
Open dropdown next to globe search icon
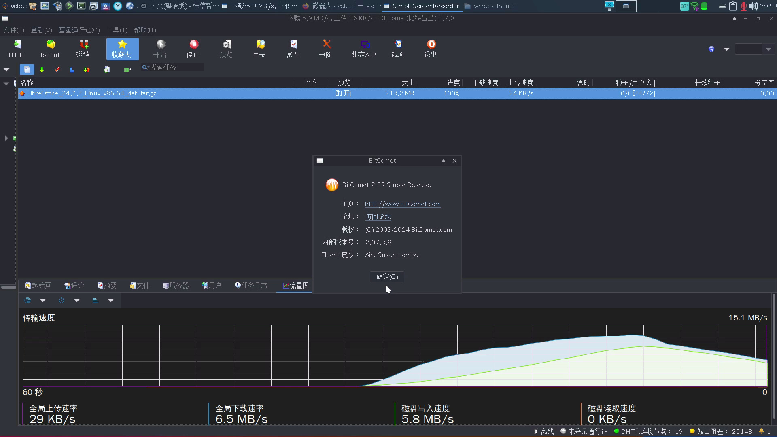click(x=727, y=49)
